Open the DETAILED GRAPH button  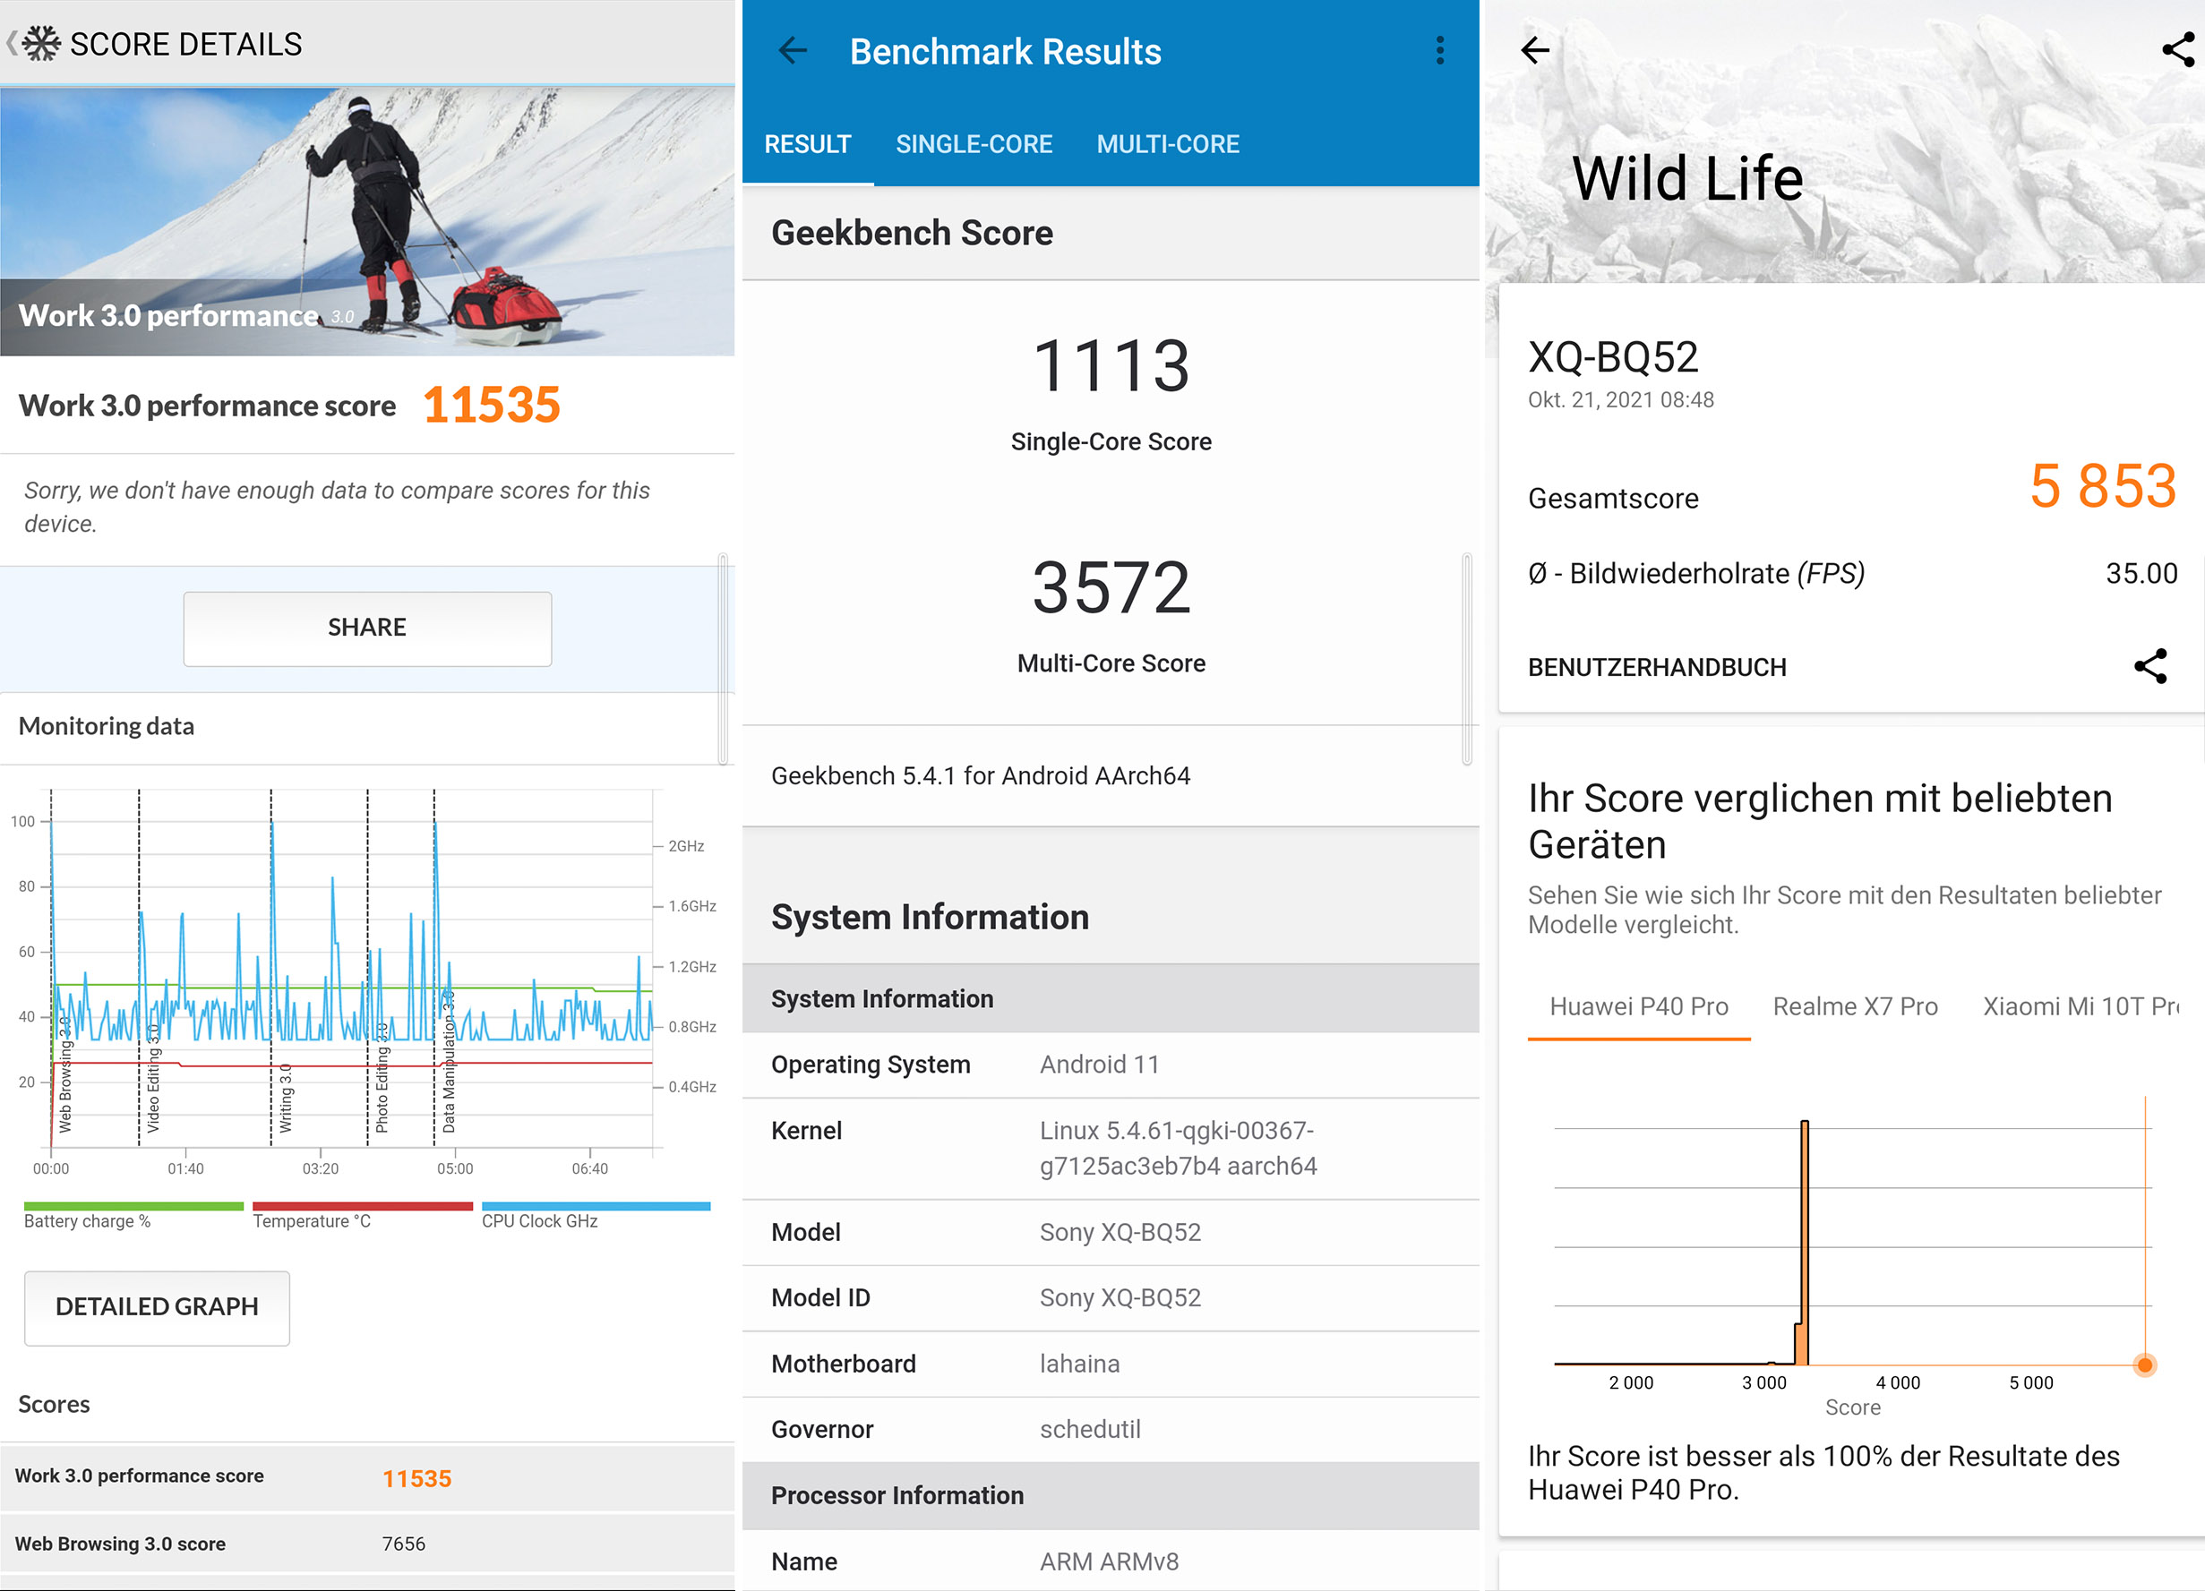coord(157,1307)
